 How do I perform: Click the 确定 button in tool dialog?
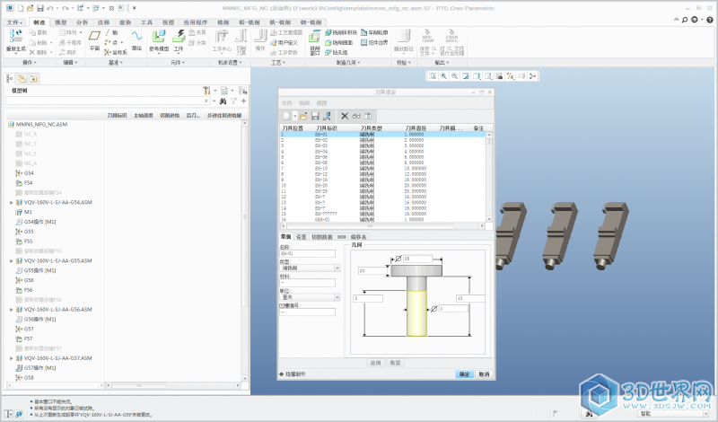pos(464,374)
